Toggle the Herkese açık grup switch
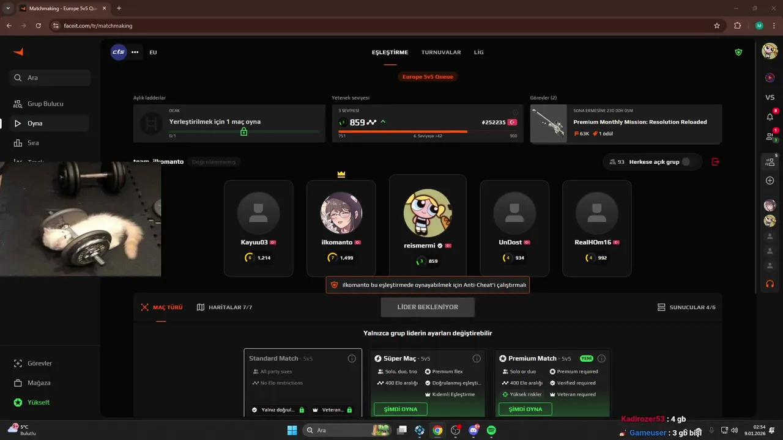This screenshot has width=783, height=440. click(x=689, y=162)
